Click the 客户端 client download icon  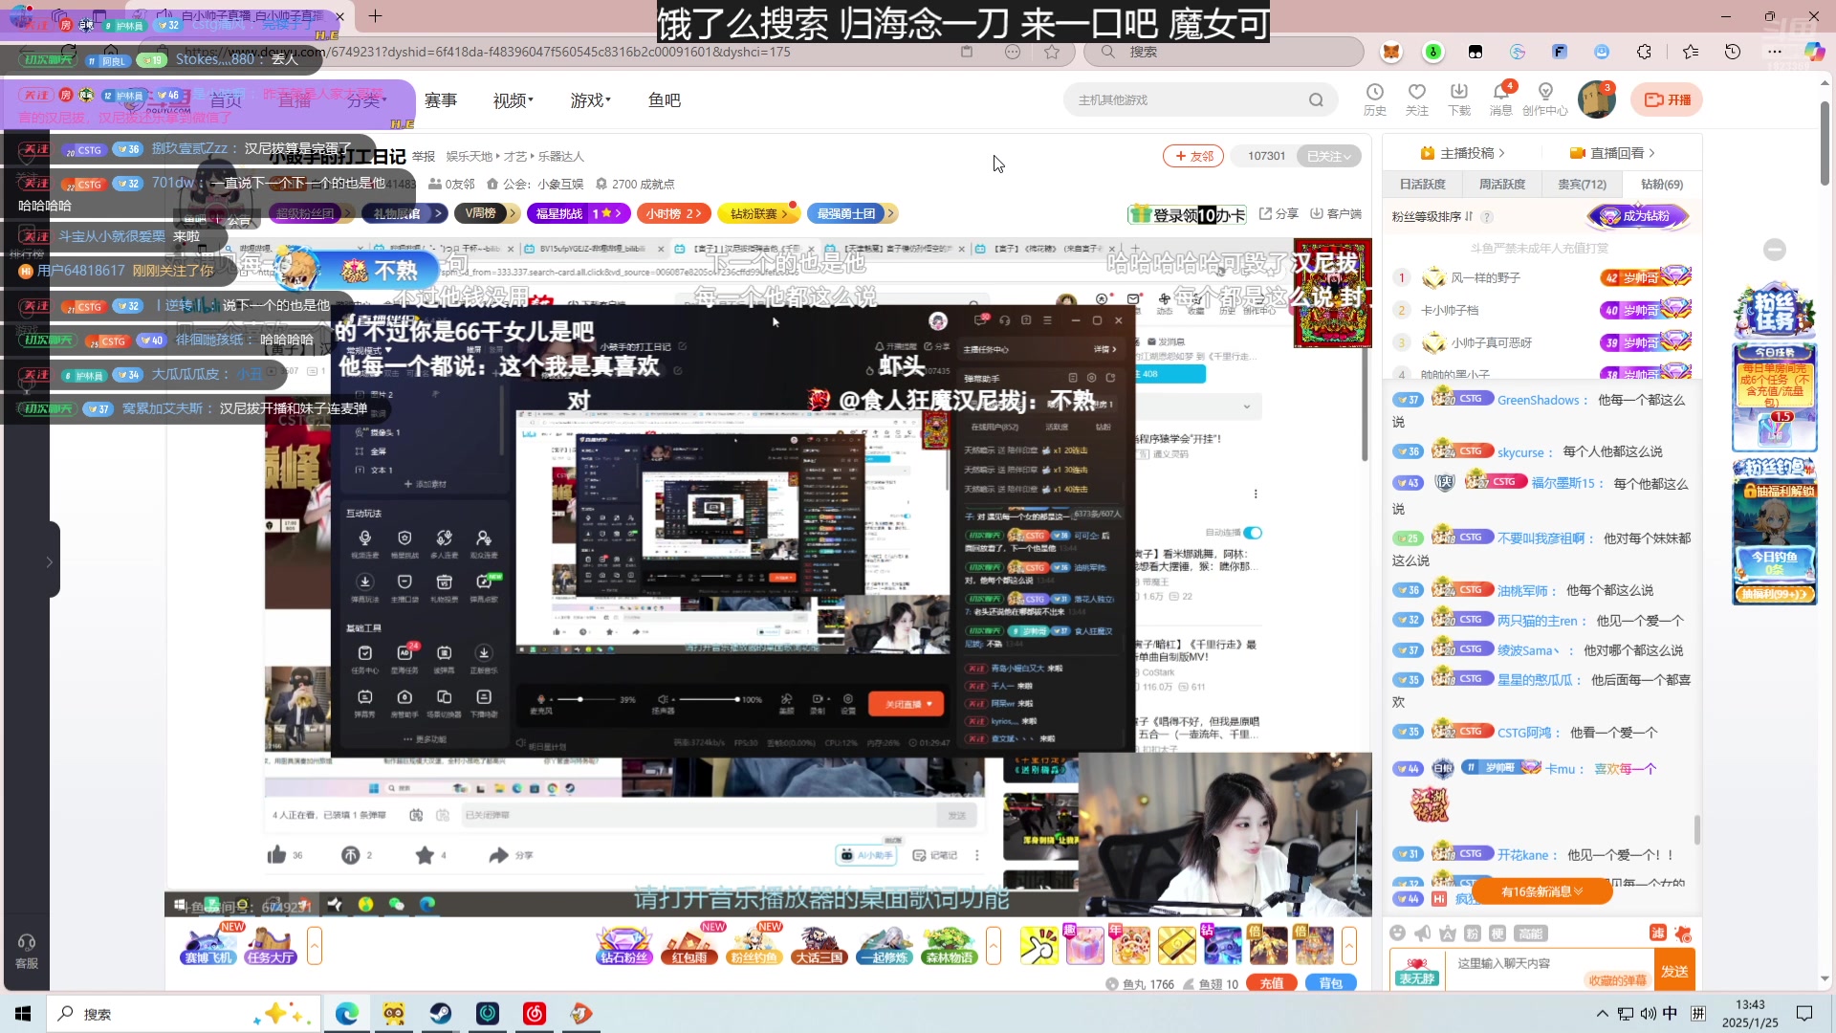pyautogui.click(x=1335, y=213)
